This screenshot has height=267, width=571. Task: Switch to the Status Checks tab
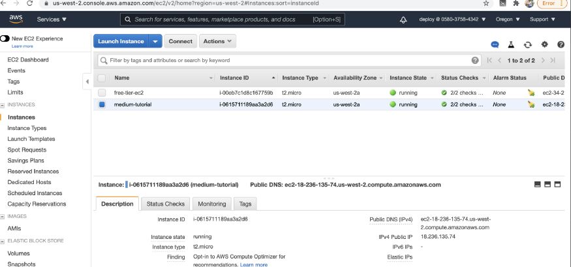[166, 204]
